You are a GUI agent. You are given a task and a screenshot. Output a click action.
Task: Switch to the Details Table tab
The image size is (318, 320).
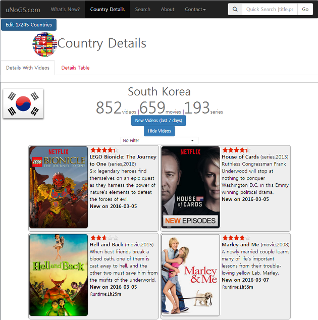tap(75, 68)
